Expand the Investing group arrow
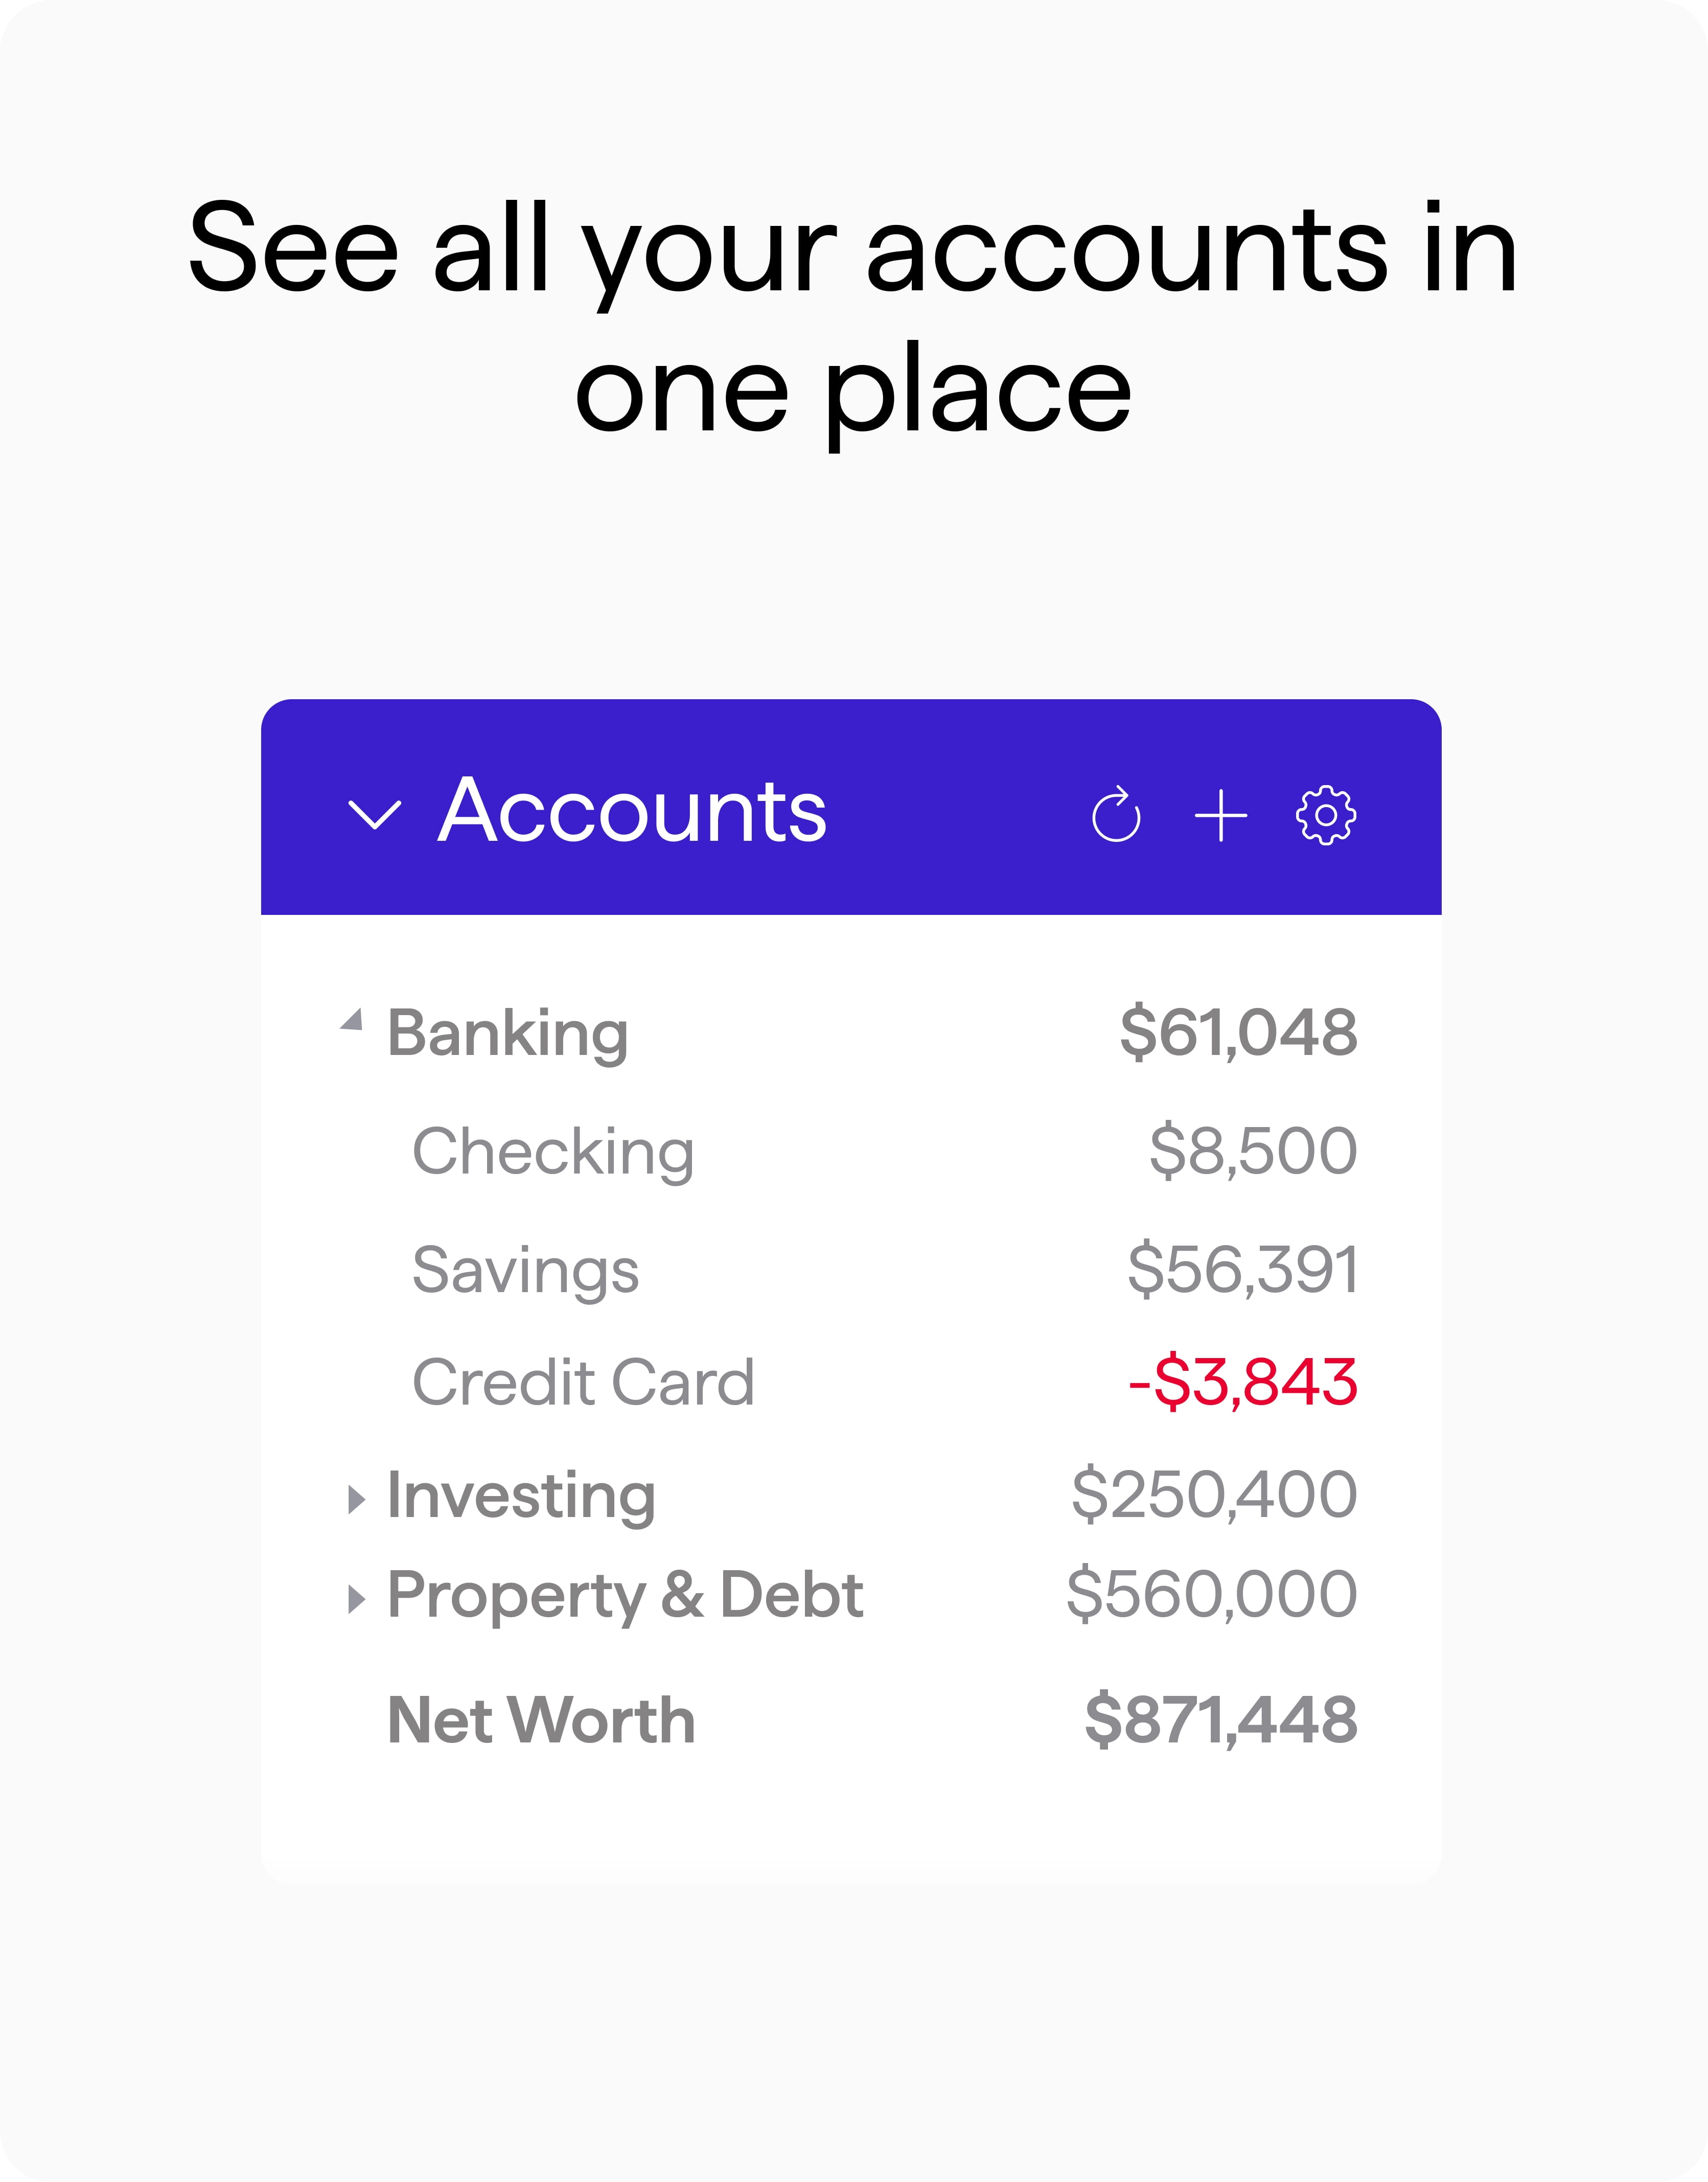This screenshot has height=2182, width=1708. (x=355, y=1499)
